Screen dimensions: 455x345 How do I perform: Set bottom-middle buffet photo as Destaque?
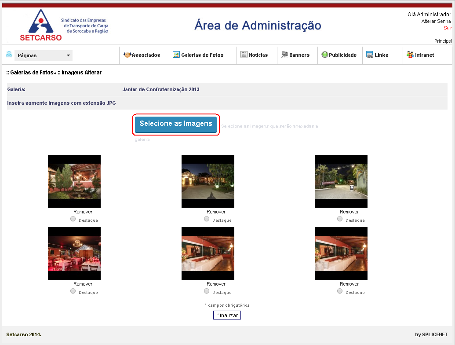(206, 291)
